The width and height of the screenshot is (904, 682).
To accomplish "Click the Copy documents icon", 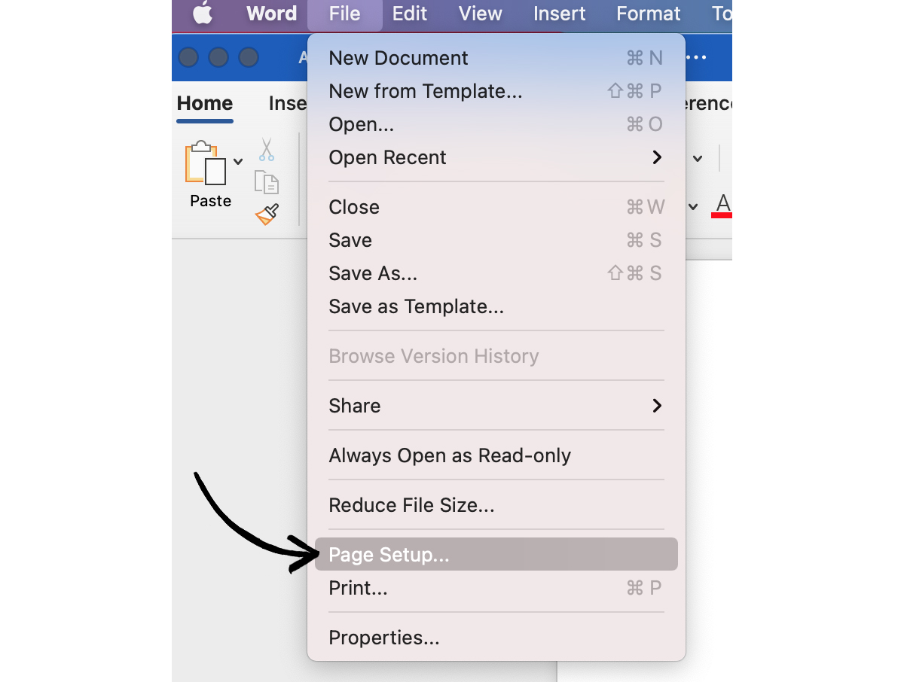I will click(x=266, y=182).
